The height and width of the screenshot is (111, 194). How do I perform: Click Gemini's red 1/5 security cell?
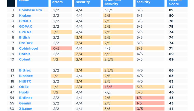(x=150, y=103)
